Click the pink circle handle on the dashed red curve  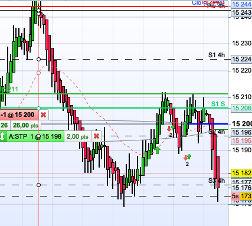pyautogui.click(x=38, y=73)
